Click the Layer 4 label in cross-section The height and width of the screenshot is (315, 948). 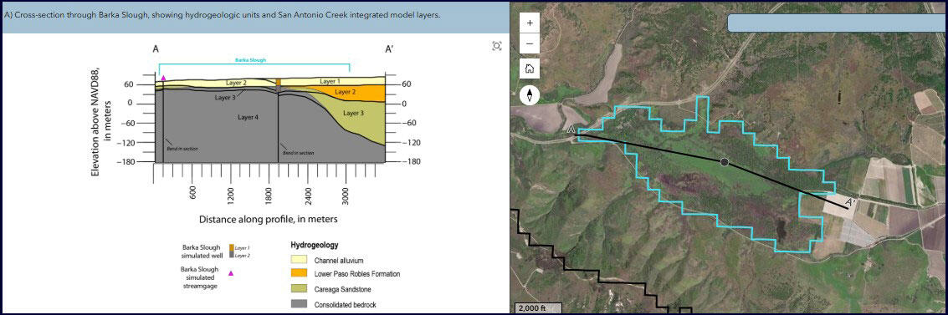pyautogui.click(x=249, y=117)
